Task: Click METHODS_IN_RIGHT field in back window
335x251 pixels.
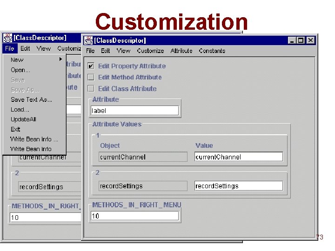Action: [46, 218]
